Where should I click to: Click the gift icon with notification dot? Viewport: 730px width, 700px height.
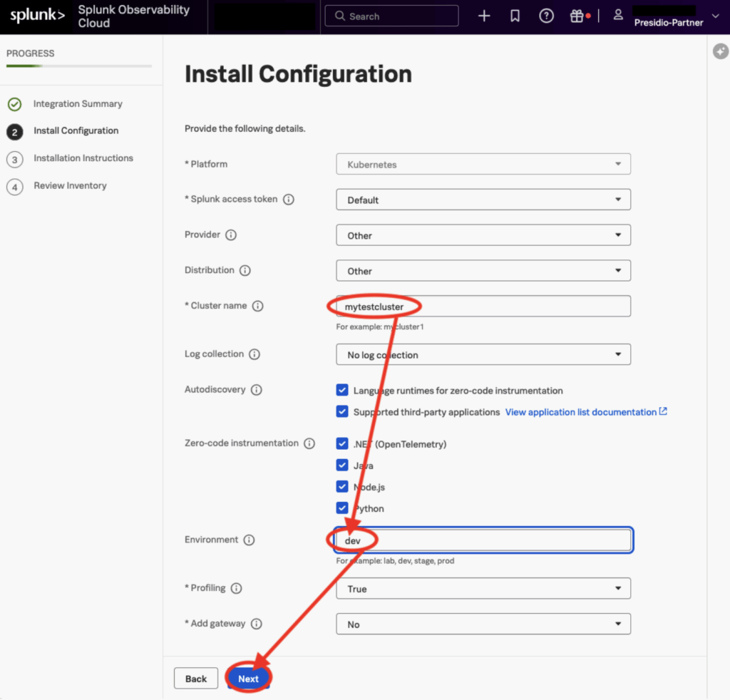tap(577, 15)
